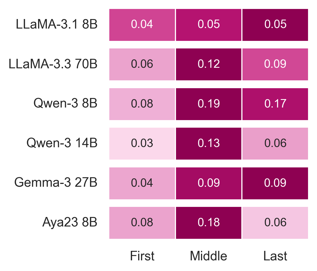Select the Gemma-3 27B Middle cell
The height and width of the screenshot is (271, 317).
pos(209,183)
